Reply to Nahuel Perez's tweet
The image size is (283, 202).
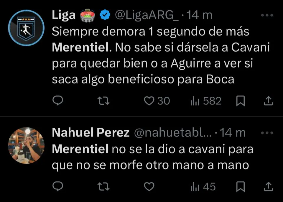(58, 186)
